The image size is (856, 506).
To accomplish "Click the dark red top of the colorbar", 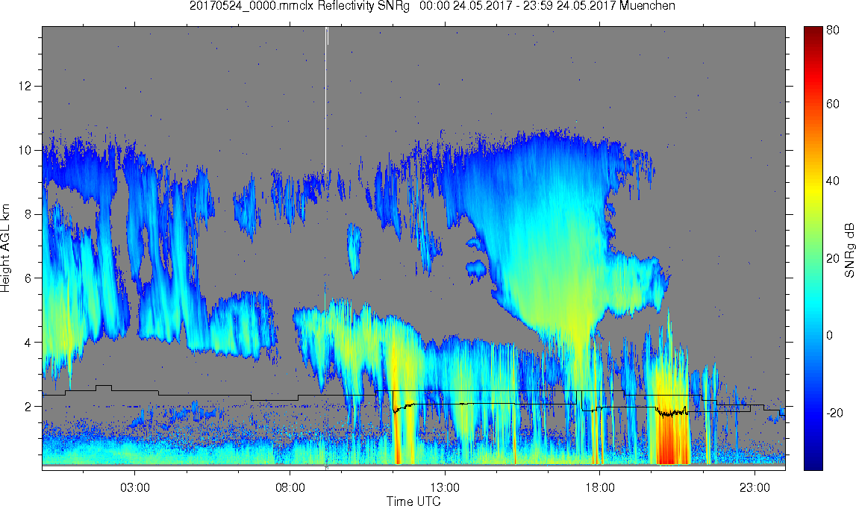I will click(813, 33).
